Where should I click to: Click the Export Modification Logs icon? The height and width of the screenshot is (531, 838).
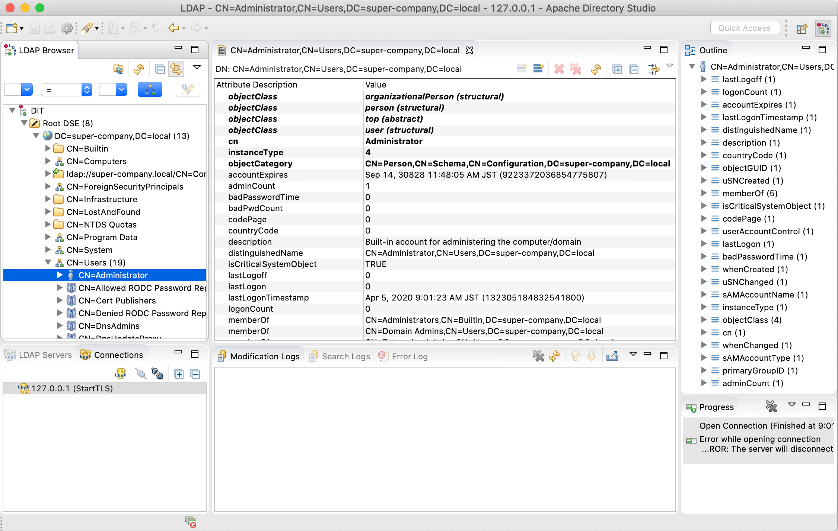pos(612,356)
